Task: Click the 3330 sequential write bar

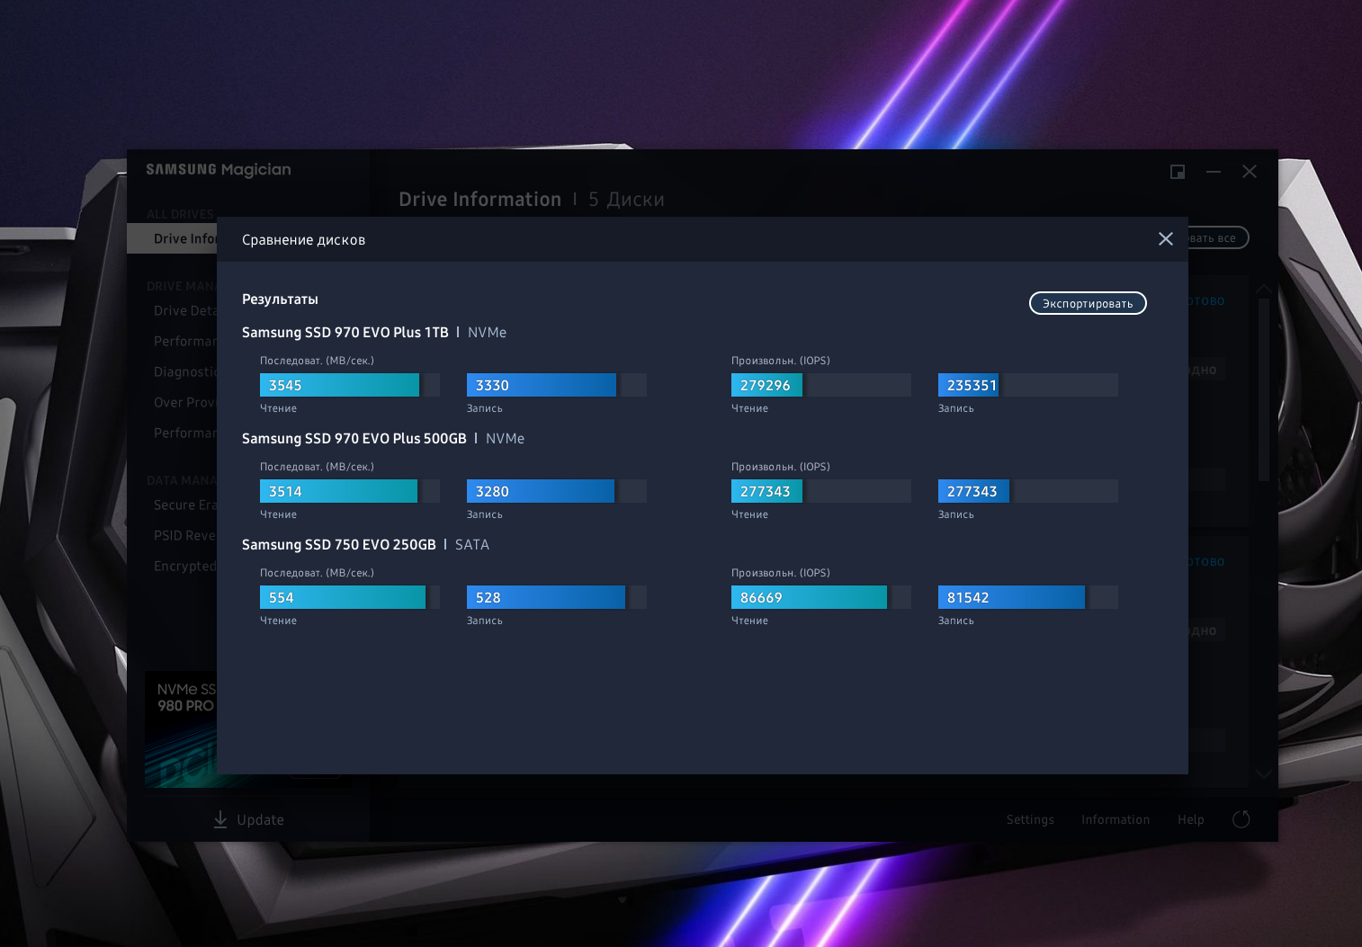Action: (x=542, y=385)
